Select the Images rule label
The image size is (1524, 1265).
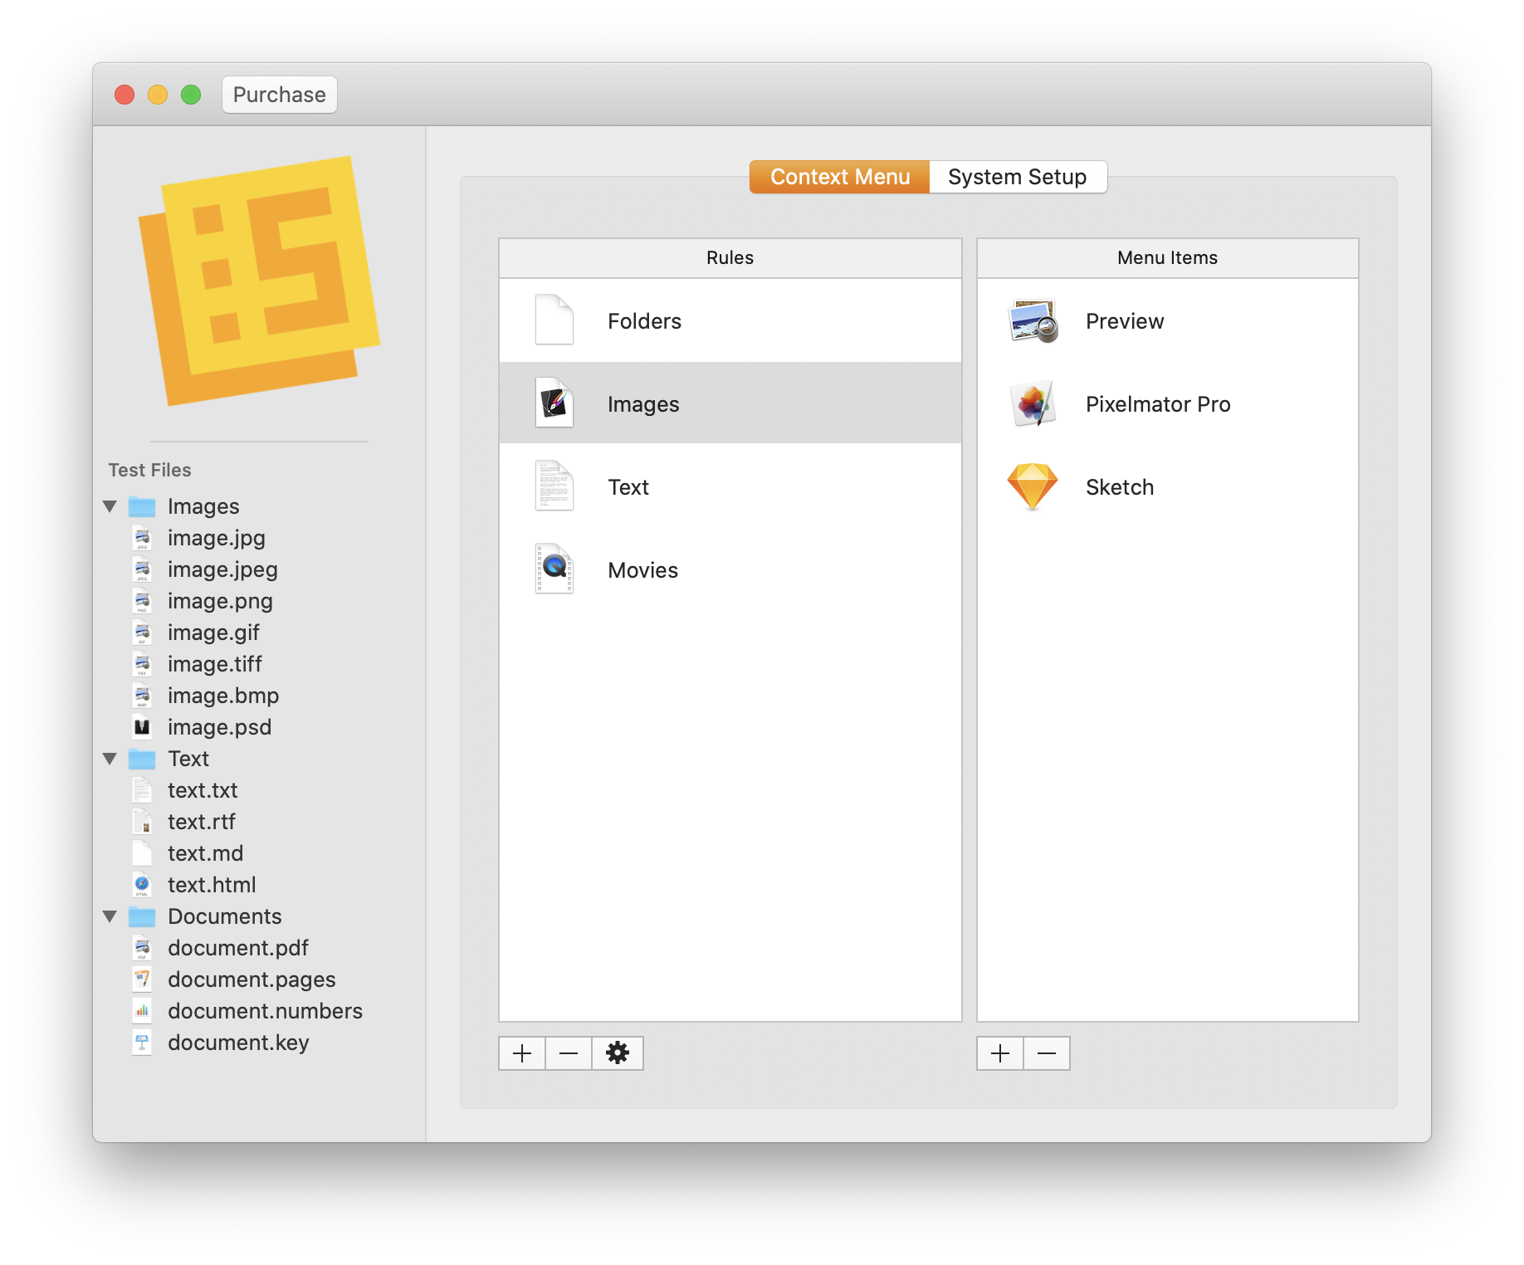[643, 404]
